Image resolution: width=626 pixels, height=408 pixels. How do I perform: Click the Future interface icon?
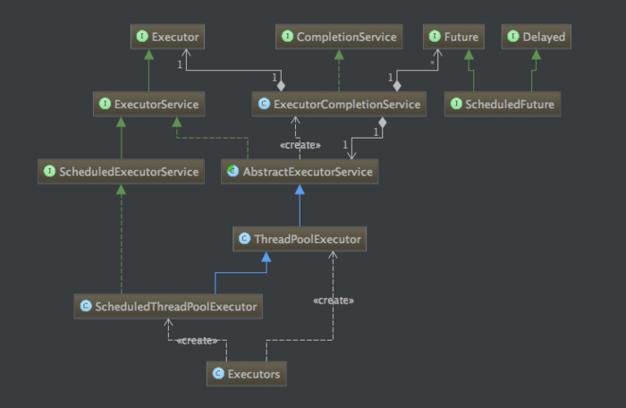(435, 37)
